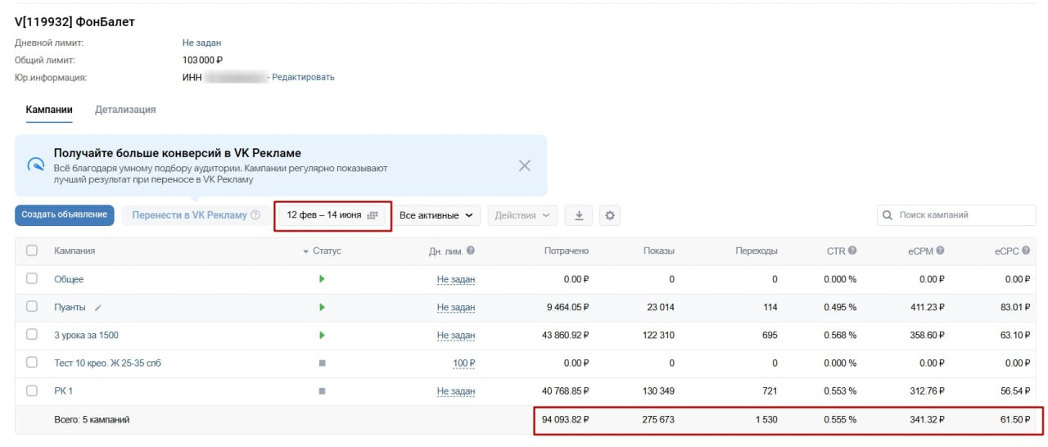The image size is (1048, 447).
Task: Click help icon next to eCPM header
Action: (940, 251)
